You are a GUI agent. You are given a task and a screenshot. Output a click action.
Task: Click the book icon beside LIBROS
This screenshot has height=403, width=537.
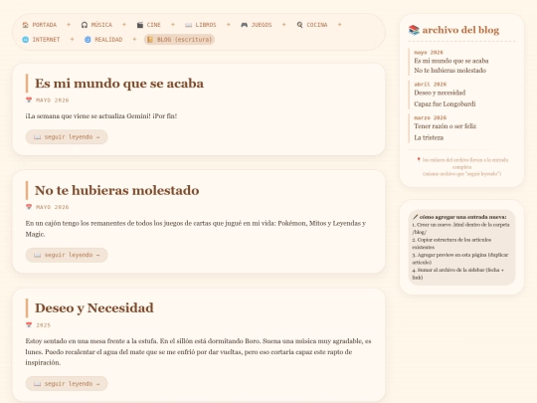coord(188,25)
